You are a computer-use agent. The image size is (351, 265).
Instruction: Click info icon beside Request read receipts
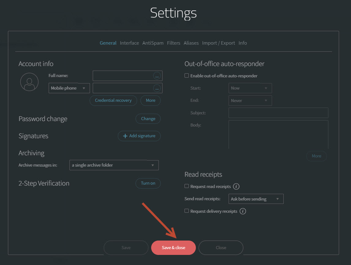pyautogui.click(x=236, y=186)
